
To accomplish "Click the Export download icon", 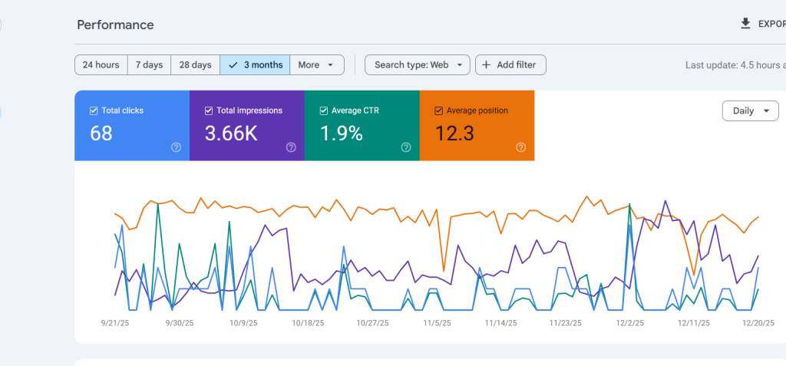I will tap(745, 24).
